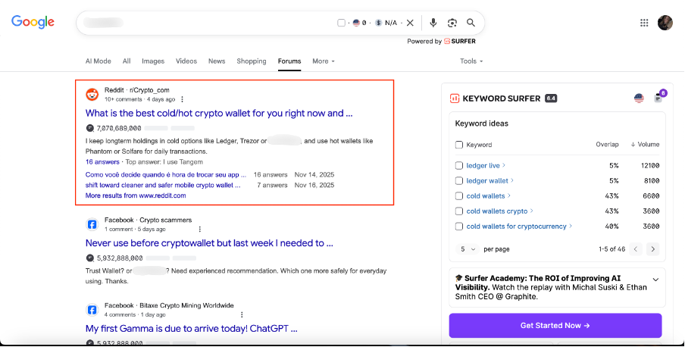This screenshot has height=347, width=685.
Task: Open options menu for Bitaxe result
Action: [242, 314]
